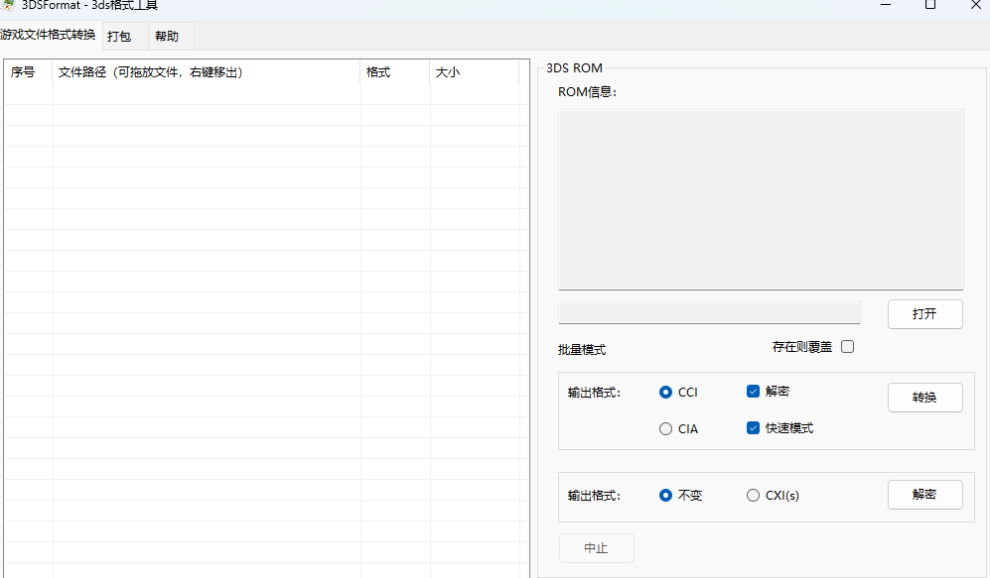Maximize the 3DSFormat window
990x578 pixels.
pyautogui.click(x=930, y=5)
